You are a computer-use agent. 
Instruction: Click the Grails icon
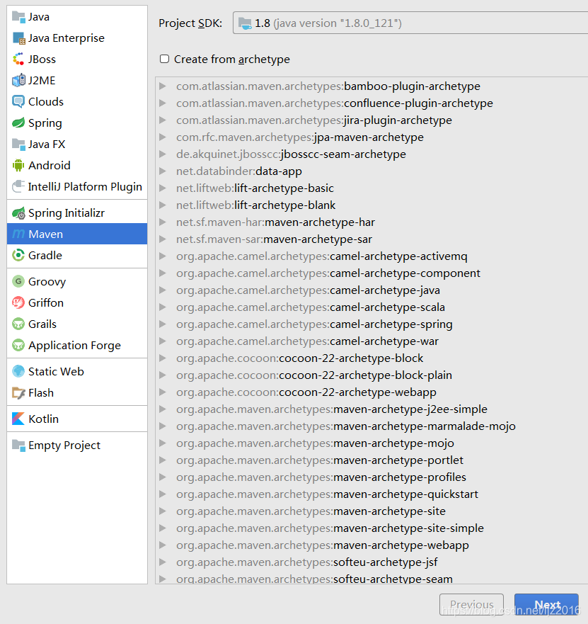click(x=18, y=324)
